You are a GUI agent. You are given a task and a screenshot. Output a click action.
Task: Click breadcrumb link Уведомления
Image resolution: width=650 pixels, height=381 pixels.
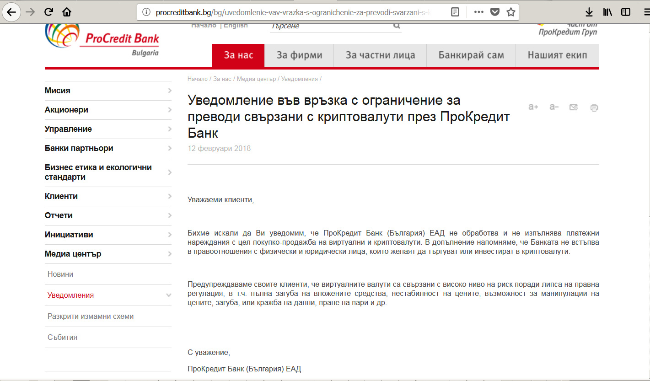[x=300, y=79]
